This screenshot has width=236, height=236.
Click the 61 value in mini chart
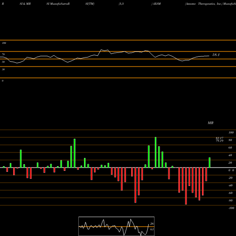point(152,229)
